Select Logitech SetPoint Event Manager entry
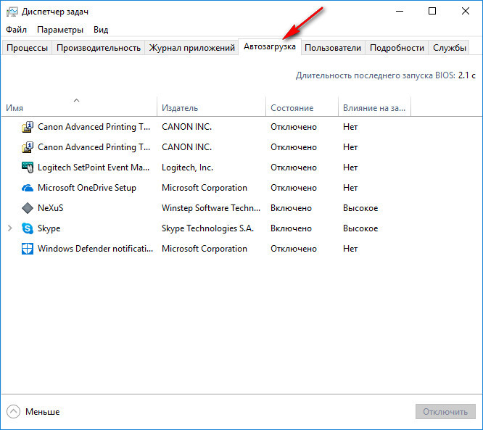Screen dimensions: 483x430 point(94,168)
